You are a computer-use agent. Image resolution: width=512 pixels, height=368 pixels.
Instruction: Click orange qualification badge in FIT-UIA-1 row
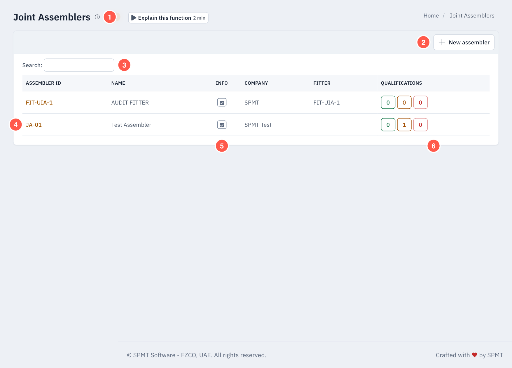pos(404,103)
